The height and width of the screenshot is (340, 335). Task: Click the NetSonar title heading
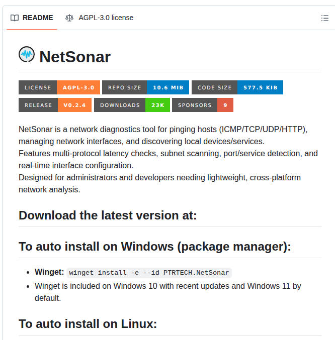(75, 57)
